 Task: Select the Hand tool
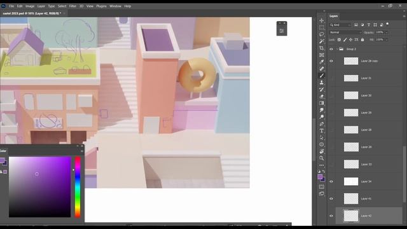[x=322, y=151]
